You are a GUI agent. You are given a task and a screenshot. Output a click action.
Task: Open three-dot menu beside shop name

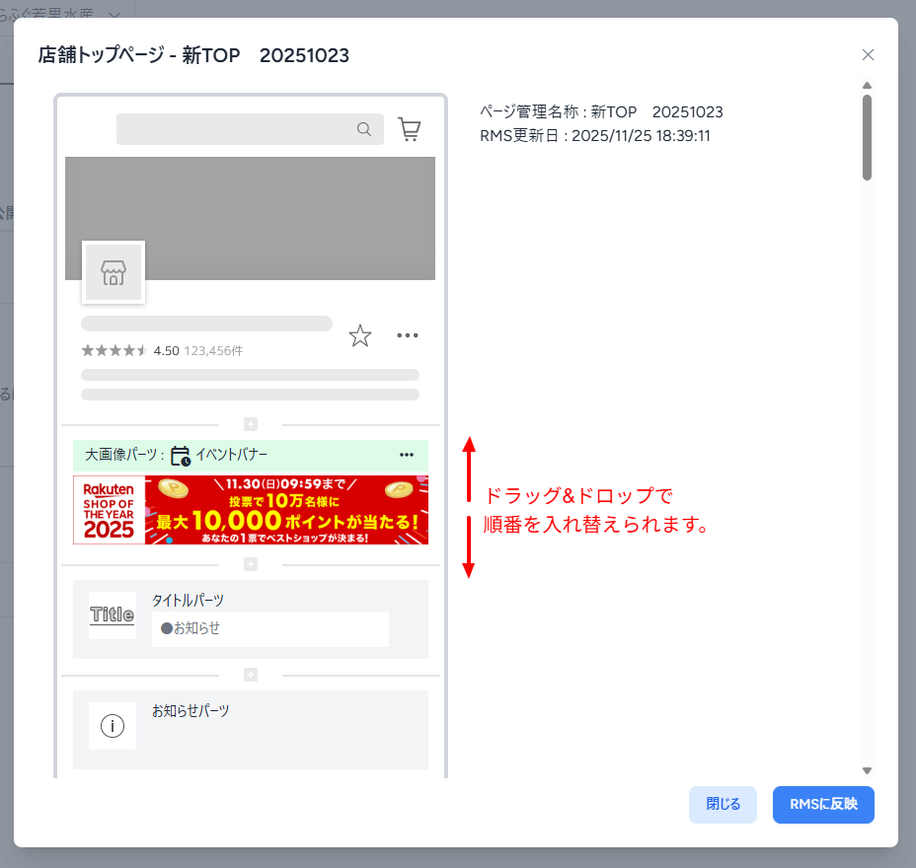tap(408, 335)
